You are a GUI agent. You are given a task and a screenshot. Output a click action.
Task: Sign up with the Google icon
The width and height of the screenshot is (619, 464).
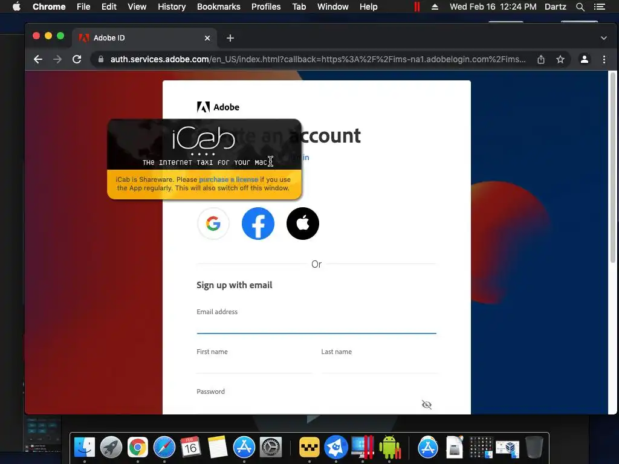[213, 224]
